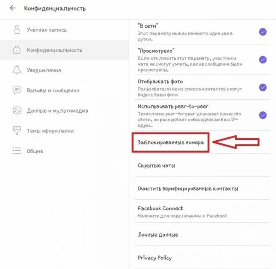Click the Конфиденциальность lock icon
Viewport: 276px width, 269px height.
pyautogui.click(x=17, y=50)
